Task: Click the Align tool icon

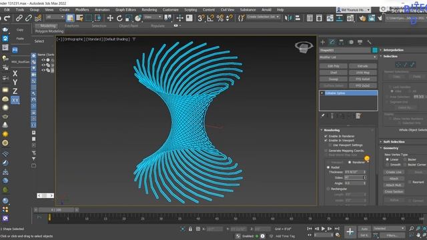Action: click(298, 18)
